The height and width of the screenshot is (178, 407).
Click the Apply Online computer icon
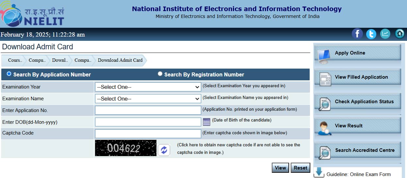[x=324, y=56]
